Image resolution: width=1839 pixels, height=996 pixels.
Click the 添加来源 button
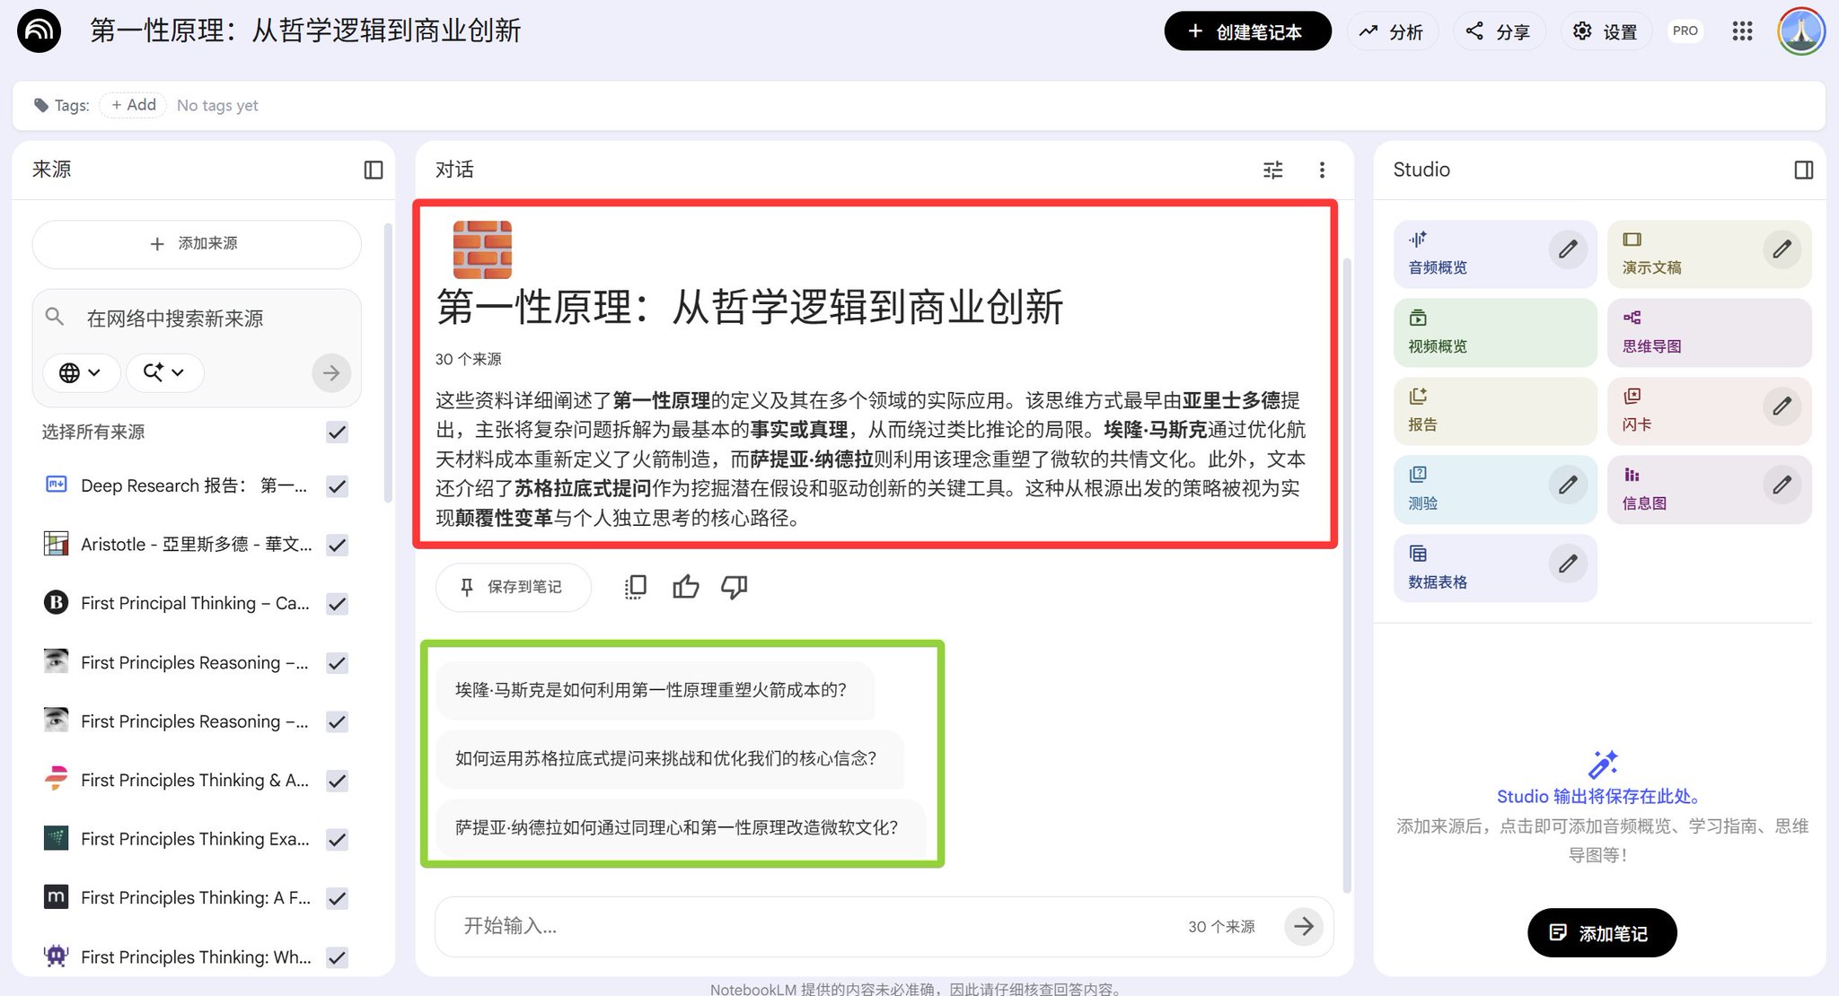pyautogui.click(x=197, y=244)
